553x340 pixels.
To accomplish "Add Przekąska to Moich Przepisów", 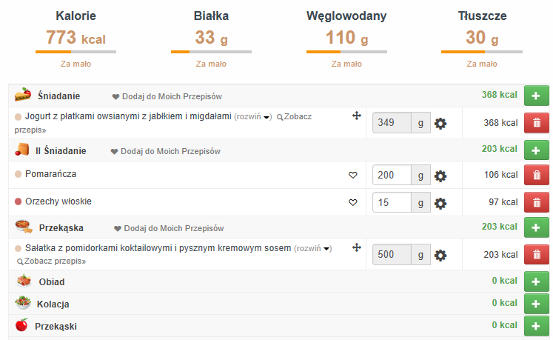I will (169, 228).
